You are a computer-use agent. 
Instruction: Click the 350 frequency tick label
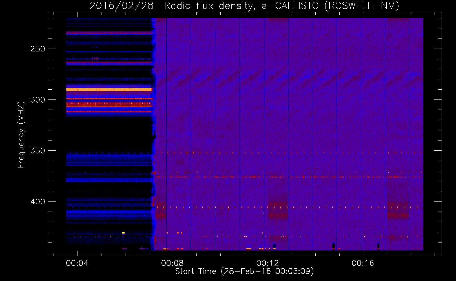click(38, 151)
